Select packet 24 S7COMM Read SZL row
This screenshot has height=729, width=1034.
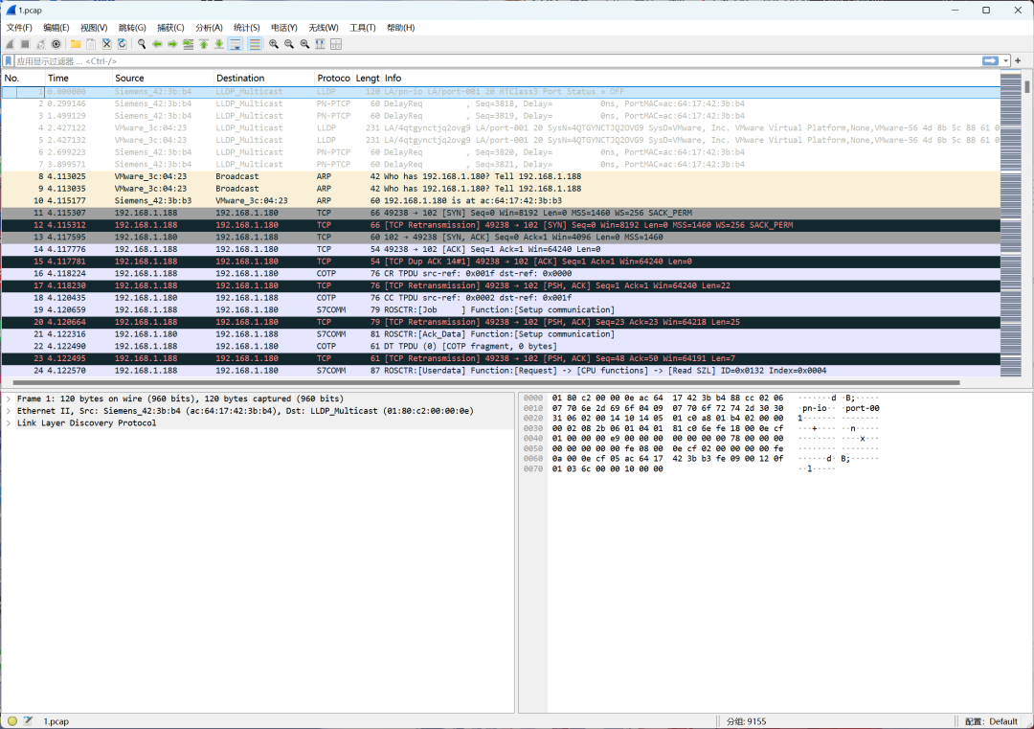coord(501,371)
